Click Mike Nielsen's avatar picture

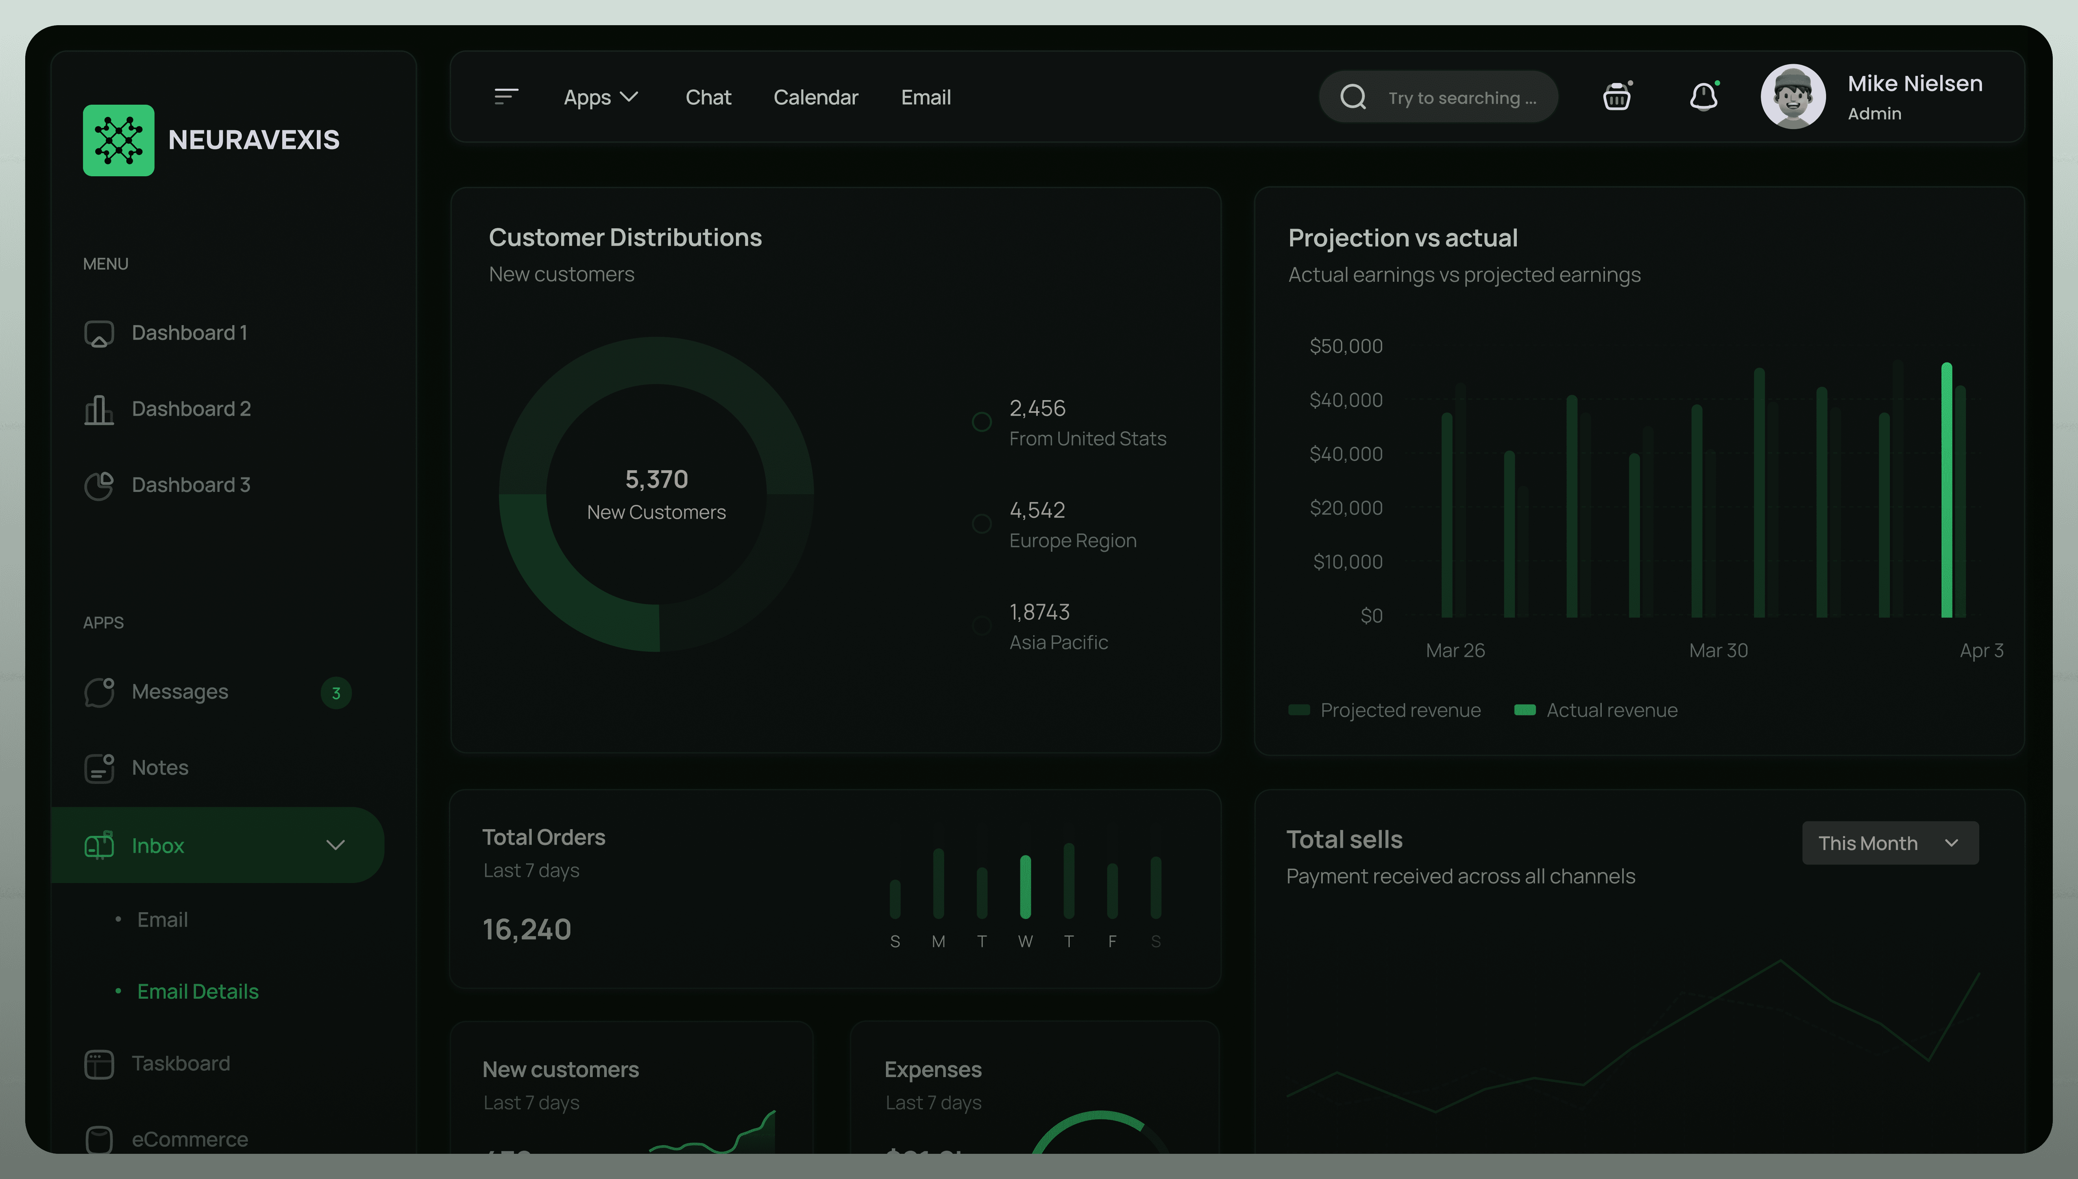1793,96
